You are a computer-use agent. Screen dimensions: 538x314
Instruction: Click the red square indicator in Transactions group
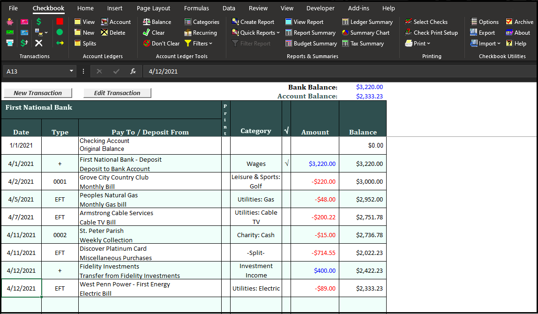tap(60, 22)
